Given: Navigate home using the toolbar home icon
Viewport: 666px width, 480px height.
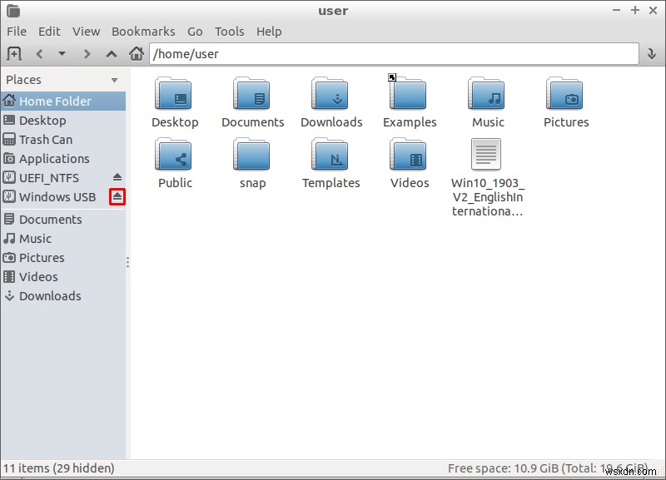Looking at the screenshot, I should (x=137, y=52).
